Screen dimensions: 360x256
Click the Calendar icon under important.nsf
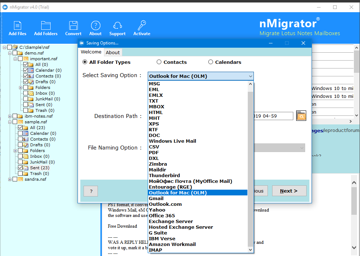[x=31, y=70]
